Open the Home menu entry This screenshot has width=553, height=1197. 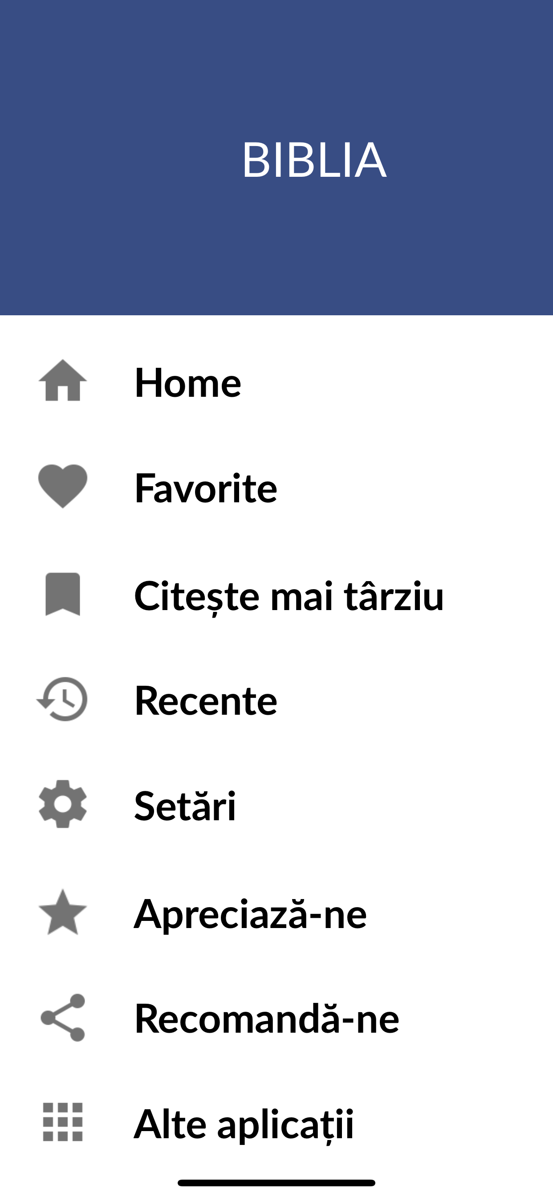coord(188,383)
